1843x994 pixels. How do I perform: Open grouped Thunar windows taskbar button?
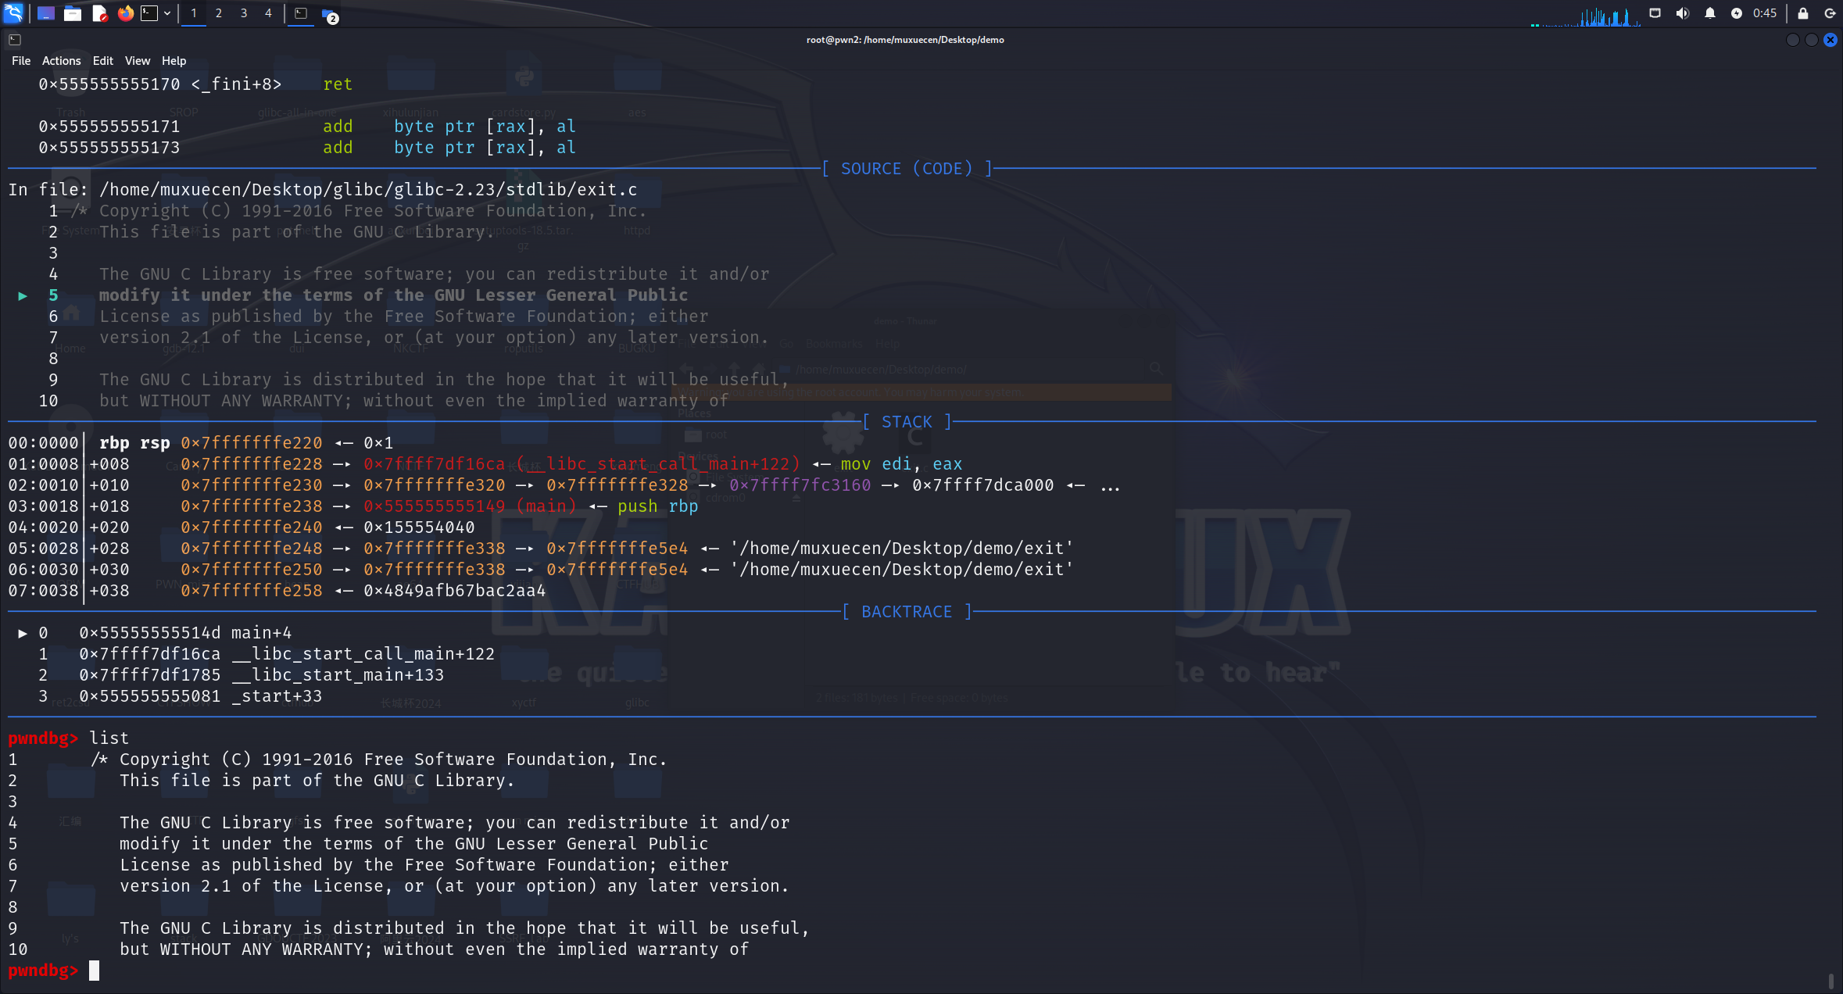329,14
